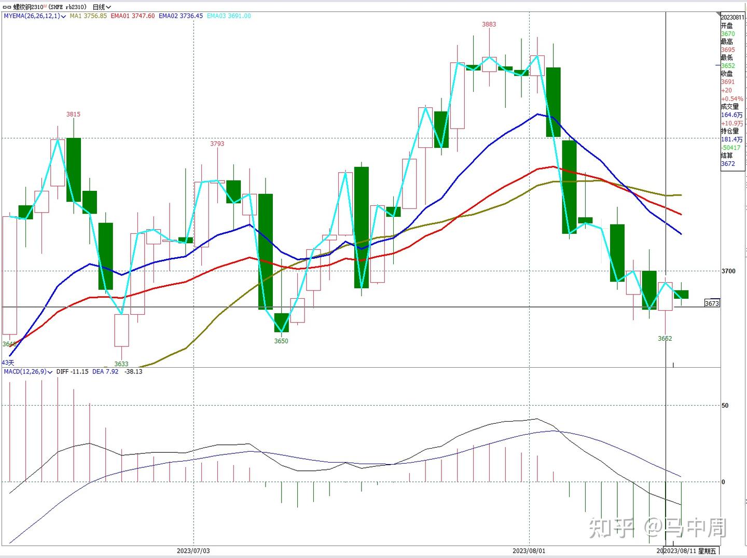
Task: Click the MACD axis label 50
Action: [x=725, y=406]
